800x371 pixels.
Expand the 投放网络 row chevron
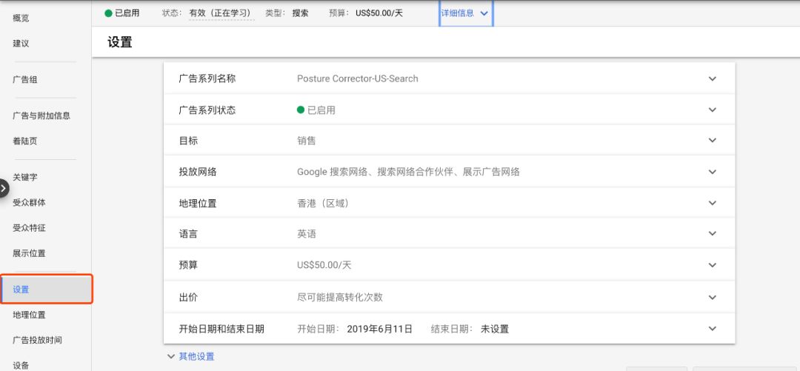point(713,172)
